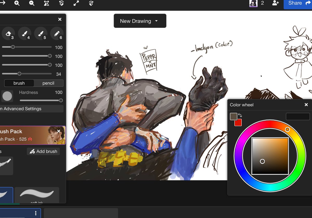The height and width of the screenshot is (218, 312).
Task: Select brush preset slot 5
Action: 41,34
